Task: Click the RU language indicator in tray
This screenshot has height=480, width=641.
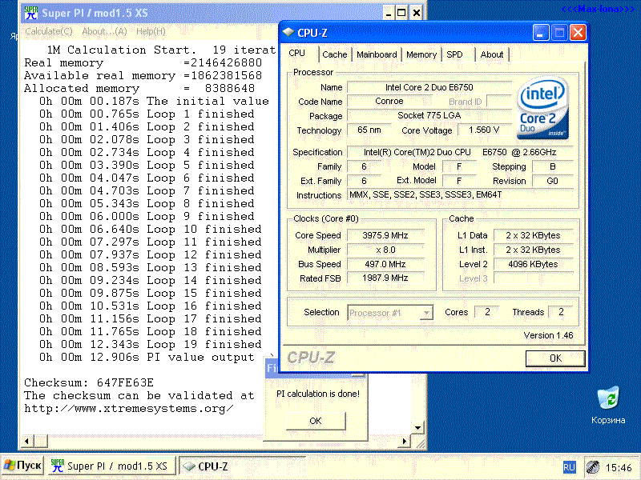Action: (x=569, y=467)
